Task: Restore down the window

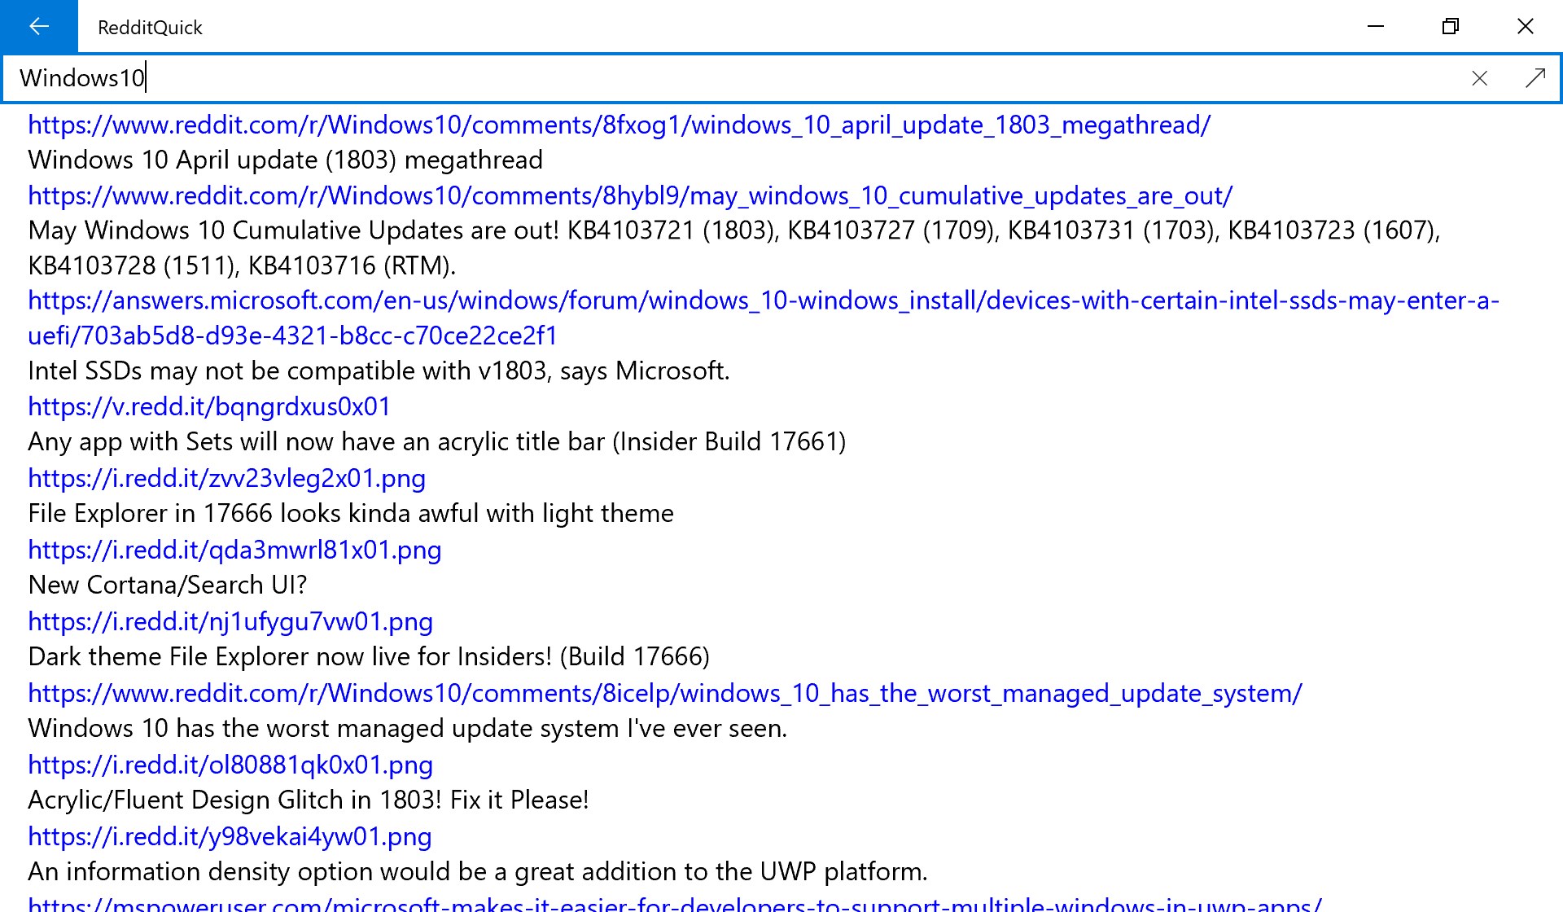Action: coord(1450,26)
